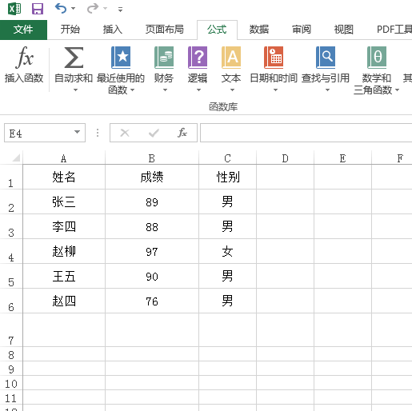Open the undo history dropdown arrow
Screen dimensions: 412x411
point(73,9)
